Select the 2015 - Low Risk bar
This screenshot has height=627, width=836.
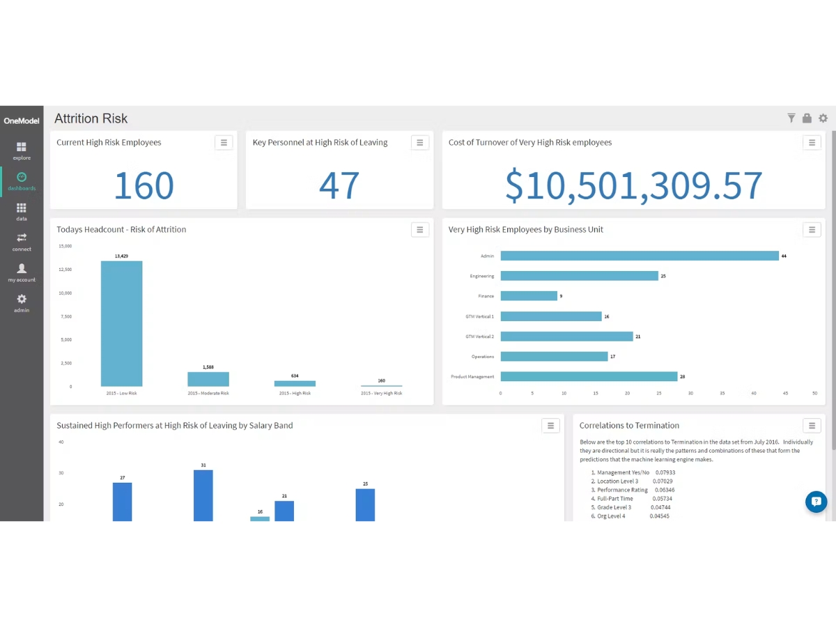pyautogui.click(x=121, y=324)
